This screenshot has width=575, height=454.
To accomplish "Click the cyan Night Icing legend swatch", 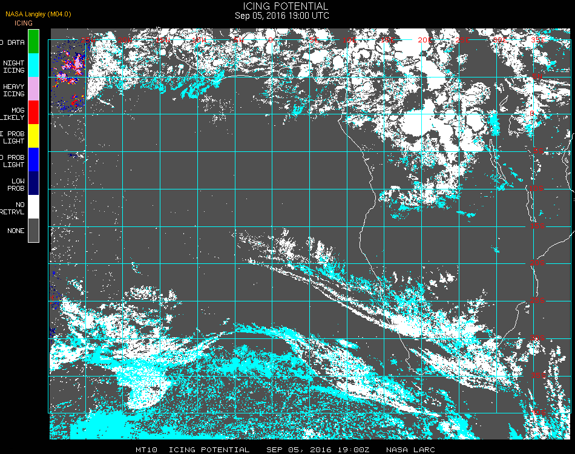I will [33, 65].
